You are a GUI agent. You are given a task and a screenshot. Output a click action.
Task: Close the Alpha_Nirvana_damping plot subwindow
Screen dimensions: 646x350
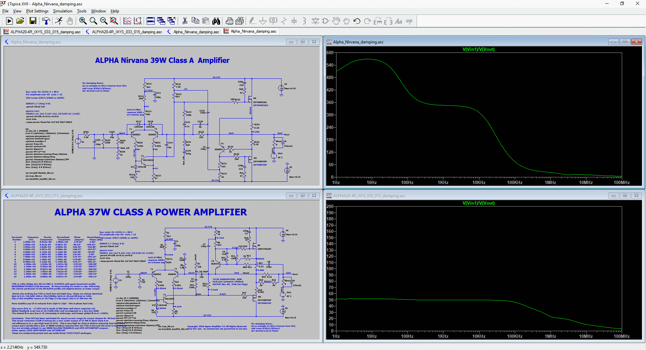(x=636, y=42)
